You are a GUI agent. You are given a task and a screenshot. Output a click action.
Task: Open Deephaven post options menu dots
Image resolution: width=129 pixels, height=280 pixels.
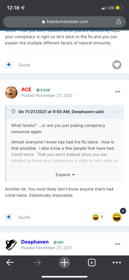117,244
